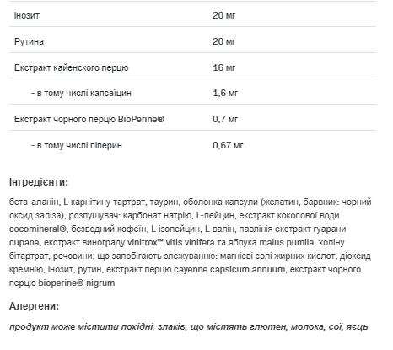Click cocomineral® in the ingredients paragraph

pyautogui.click(x=38, y=229)
